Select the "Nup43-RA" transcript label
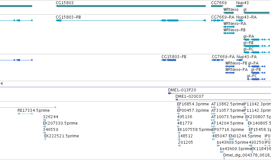The width and height of the screenshot is (271, 160). [246, 17]
